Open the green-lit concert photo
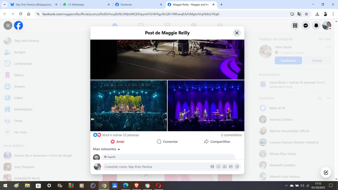This screenshot has height=190, width=338. 129,106
